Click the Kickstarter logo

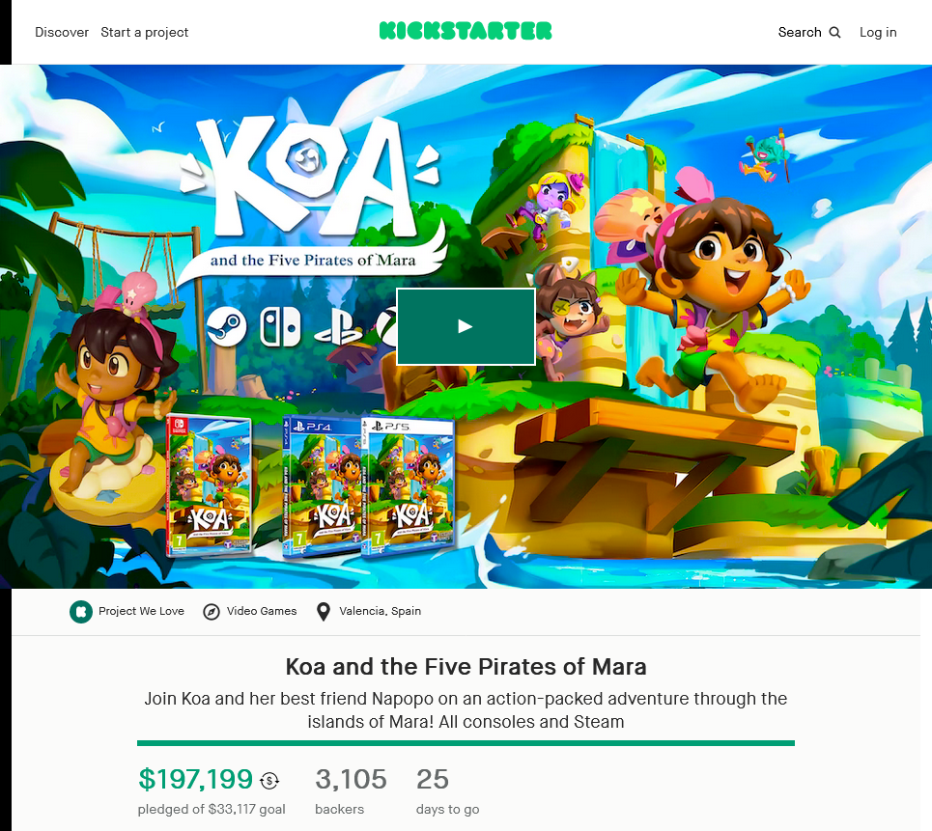point(466,31)
